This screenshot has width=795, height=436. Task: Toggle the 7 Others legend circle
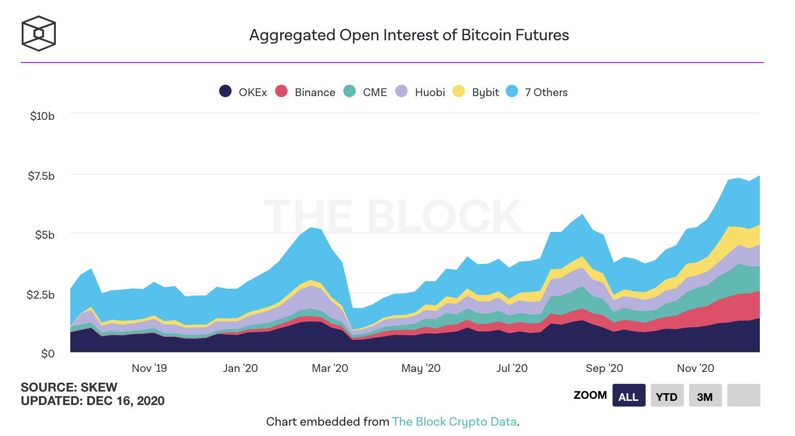pos(512,91)
